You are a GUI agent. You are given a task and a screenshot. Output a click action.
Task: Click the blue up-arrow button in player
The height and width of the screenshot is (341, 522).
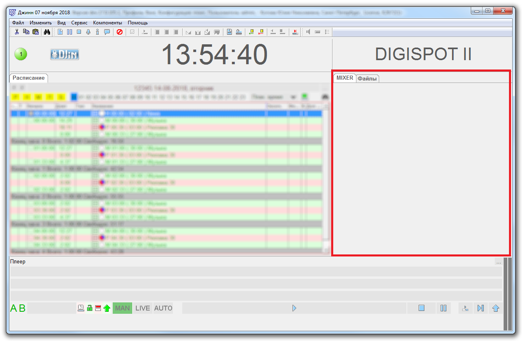(x=496, y=308)
